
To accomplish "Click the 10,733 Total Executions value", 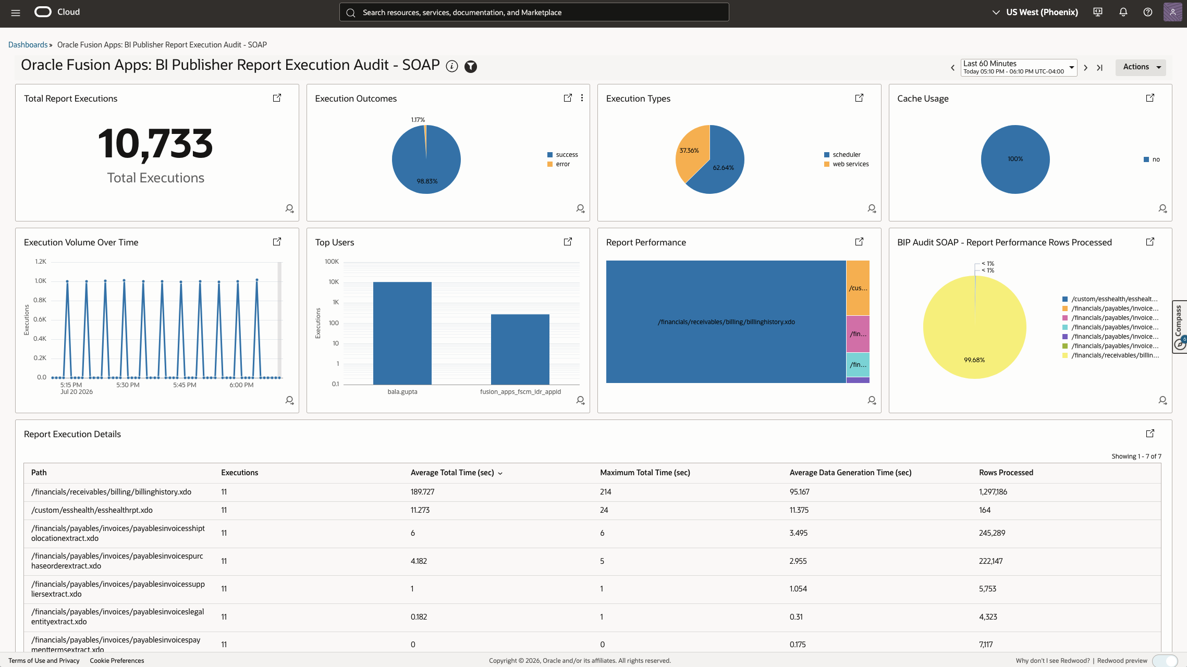I will (x=155, y=144).
